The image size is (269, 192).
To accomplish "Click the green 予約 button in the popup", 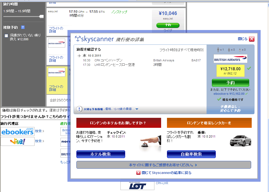I will click(x=231, y=83).
